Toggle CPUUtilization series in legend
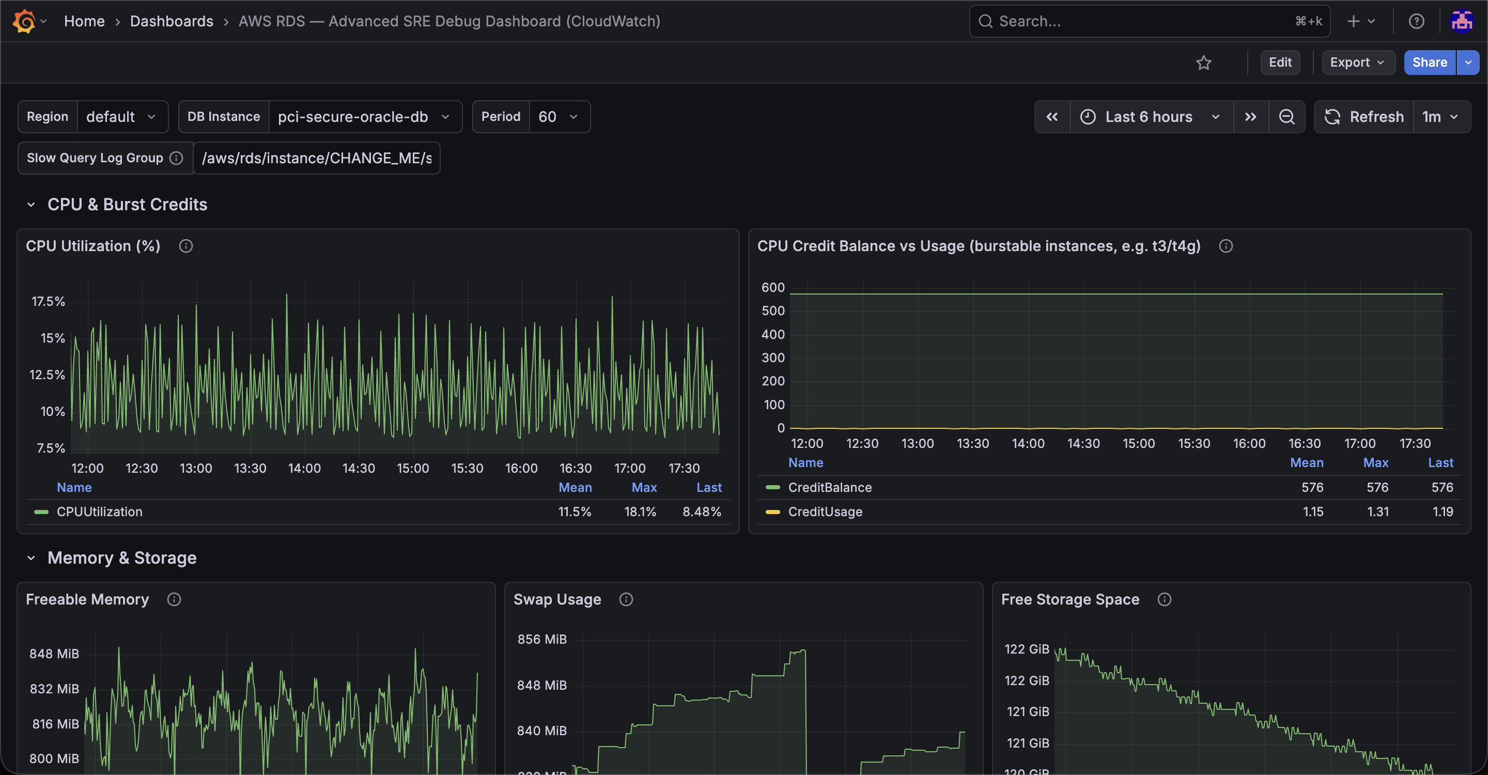This screenshot has height=775, width=1488. (x=99, y=512)
